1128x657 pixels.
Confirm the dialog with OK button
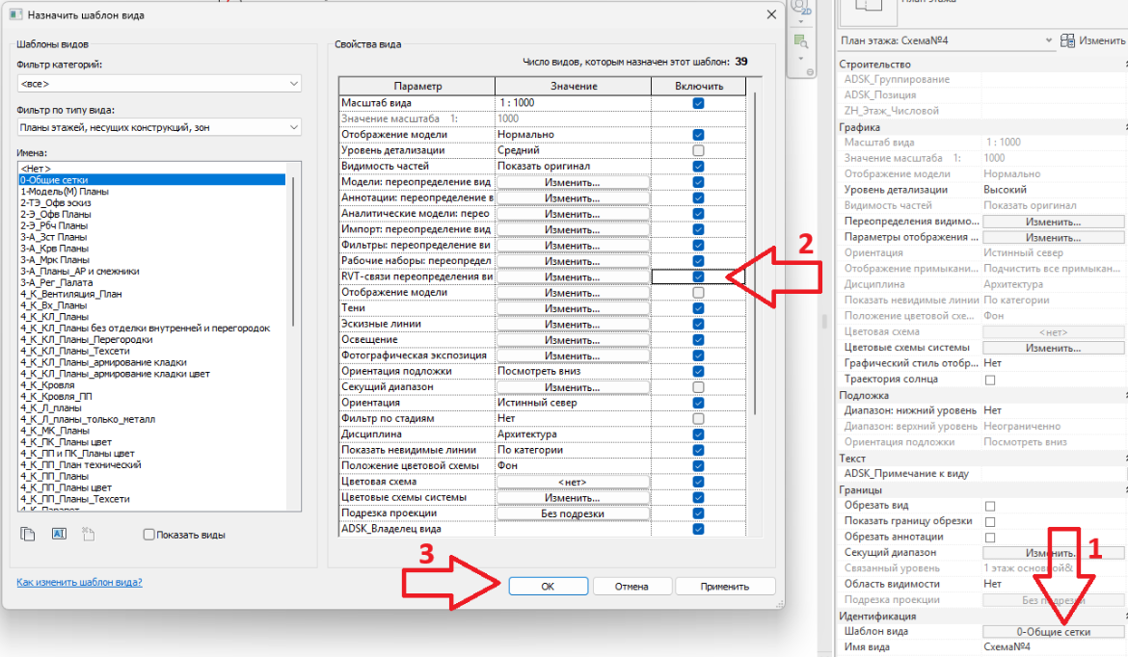[x=549, y=587]
